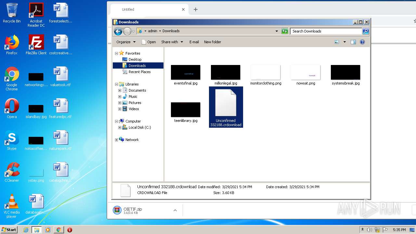416x234 pixels.
Task: Collapse the Favorites tree section
Action: (116, 53)
